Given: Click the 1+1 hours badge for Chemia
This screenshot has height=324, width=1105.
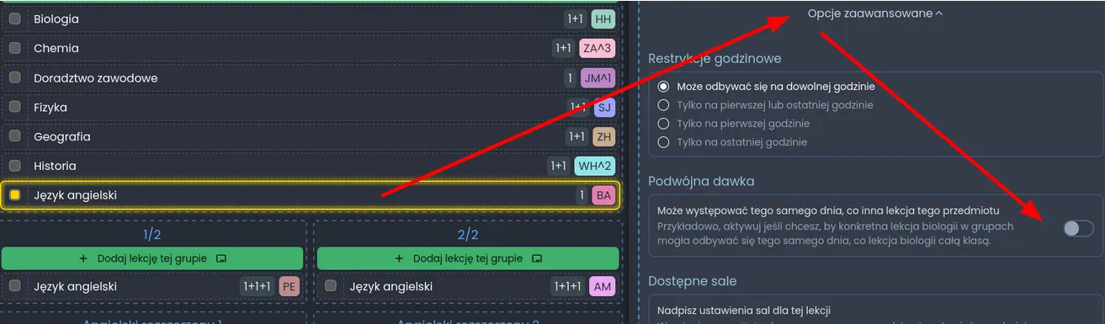Looking at the screenshot, I should (564, 48).
